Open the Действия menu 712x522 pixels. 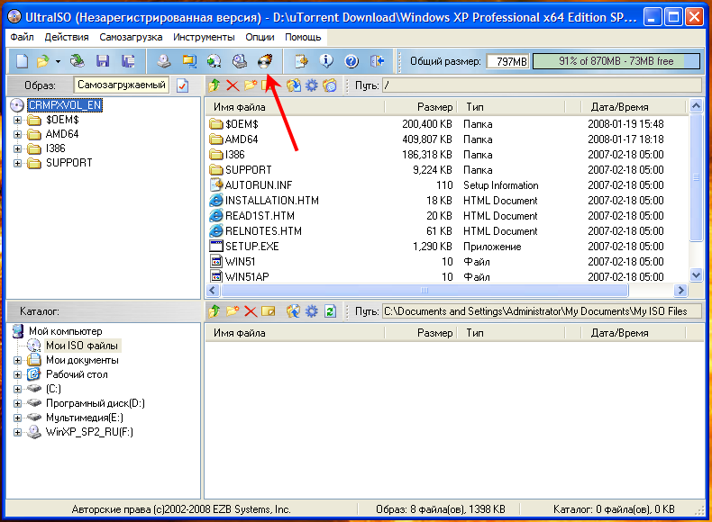[67, 37]
